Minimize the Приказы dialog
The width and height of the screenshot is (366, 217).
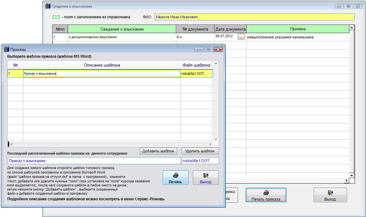coord(199,49)
